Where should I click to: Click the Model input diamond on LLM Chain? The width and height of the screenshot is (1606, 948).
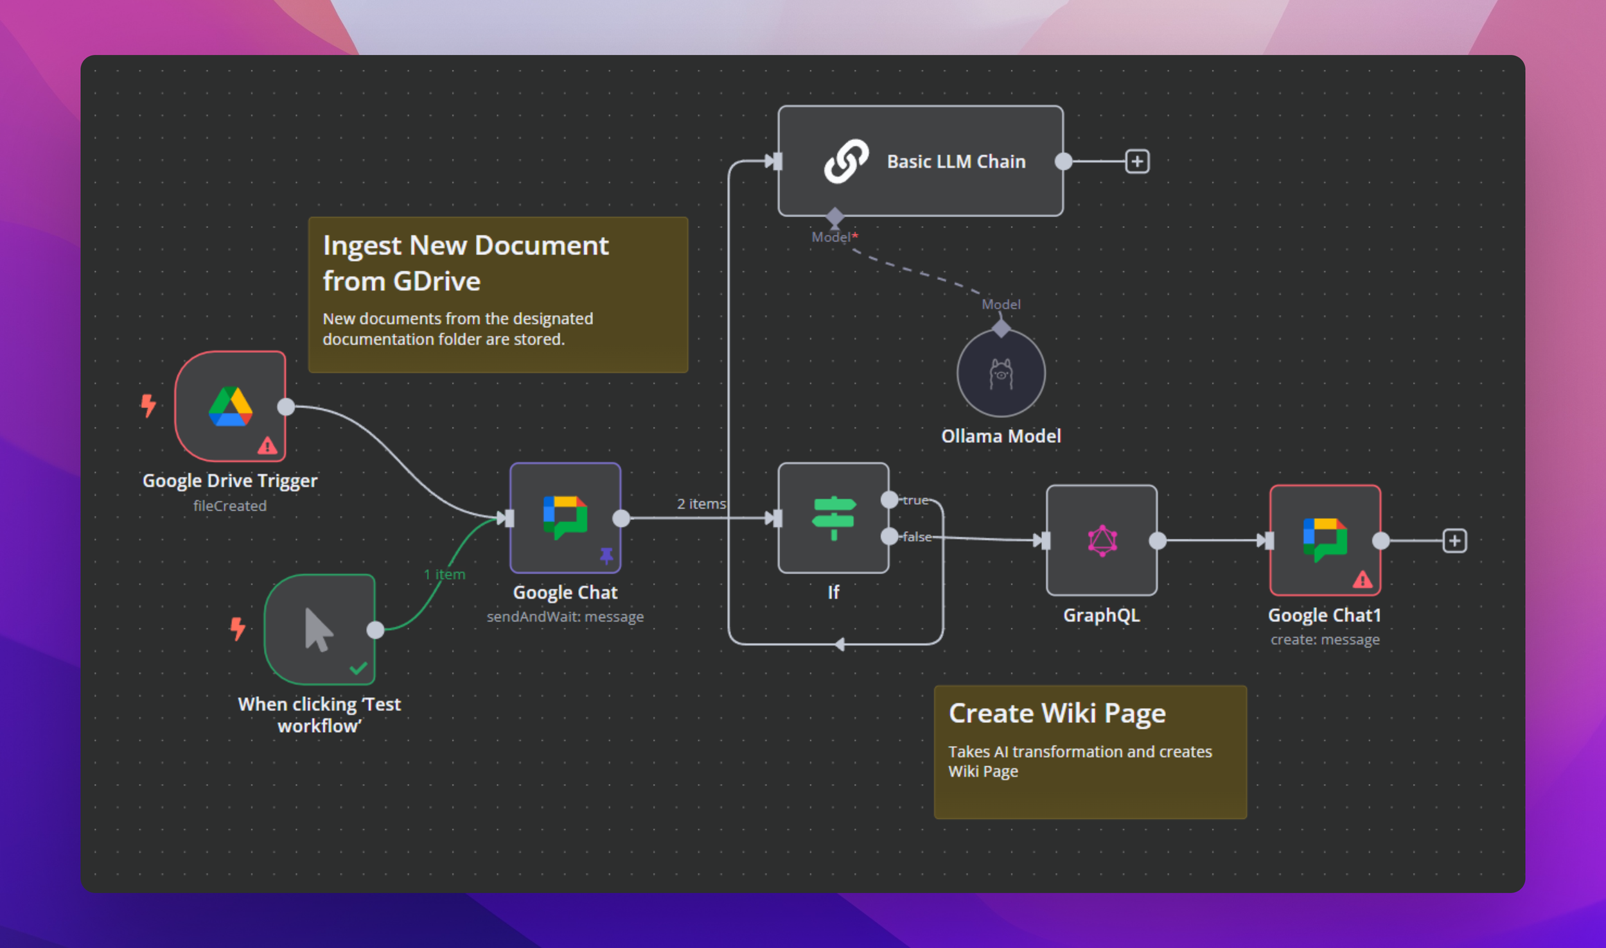[x=834, y=216]
